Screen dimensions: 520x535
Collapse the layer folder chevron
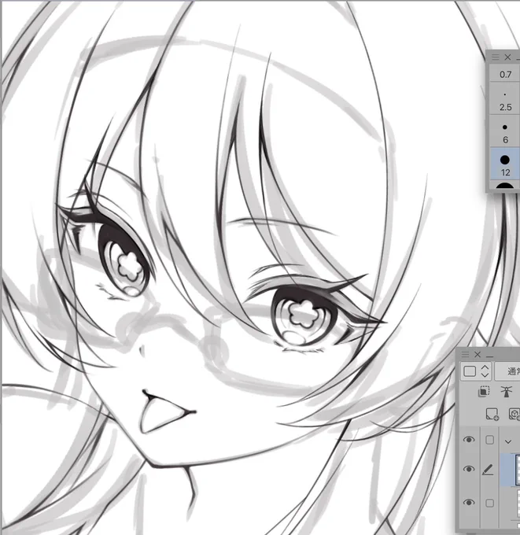click(508, 441)
